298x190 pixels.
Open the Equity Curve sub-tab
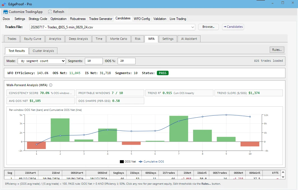tap(33, 39)
